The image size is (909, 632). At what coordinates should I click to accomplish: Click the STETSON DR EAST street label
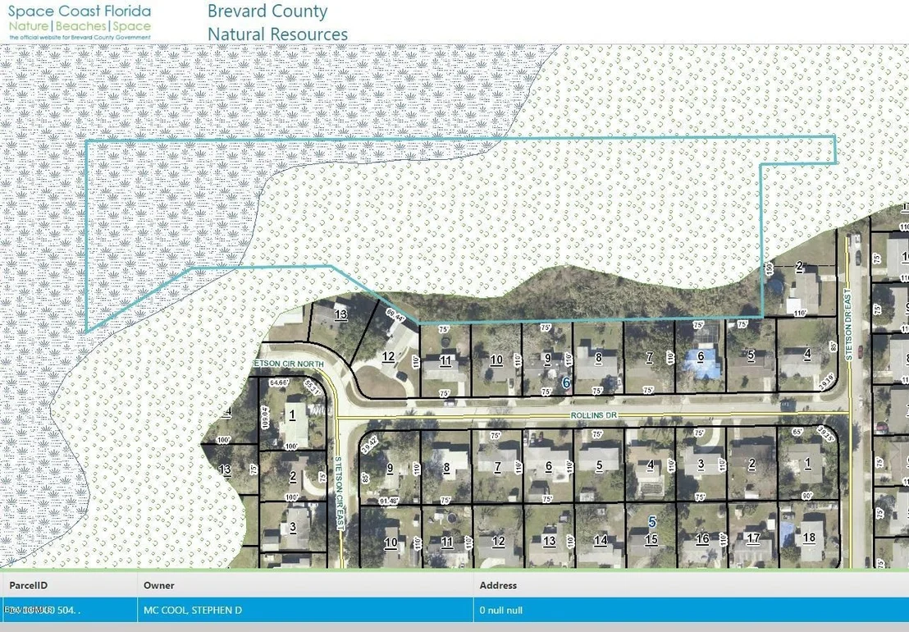tap(849, 324)
